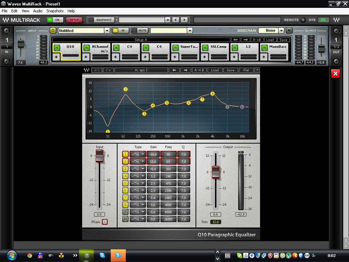Click the sidechain speaker icon
The image size is (349, 262).
point(289,31)
